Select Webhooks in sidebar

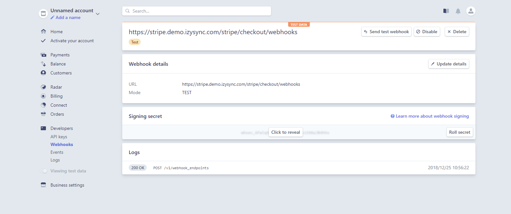coord(62,144)
